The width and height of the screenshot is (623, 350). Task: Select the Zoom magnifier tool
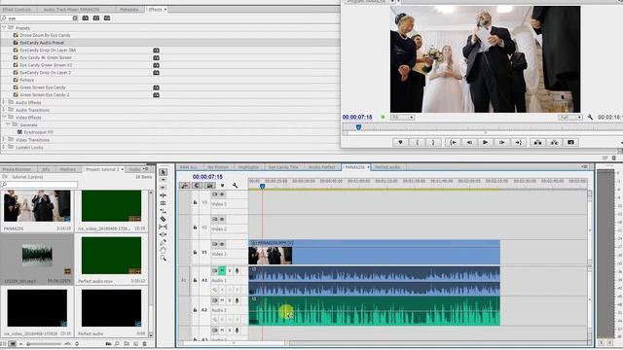click(x=164, y=259)
